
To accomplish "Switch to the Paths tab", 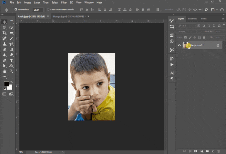I will (204, 19).
